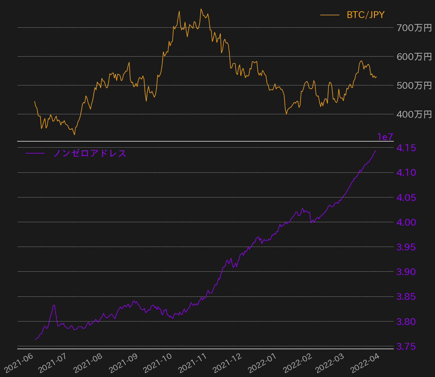Click the 4.15 tick on purple axis
This screenshot has height=377, width=435.
[x=406, y=148]
